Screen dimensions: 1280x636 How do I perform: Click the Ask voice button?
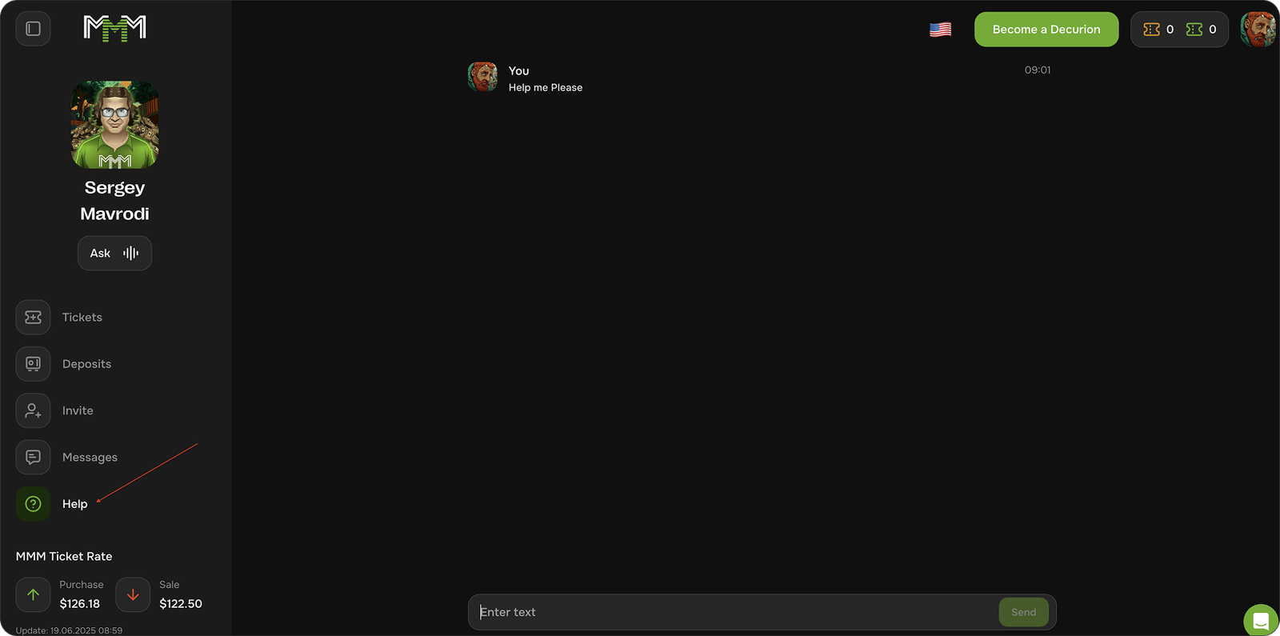[x=114, y=254]
